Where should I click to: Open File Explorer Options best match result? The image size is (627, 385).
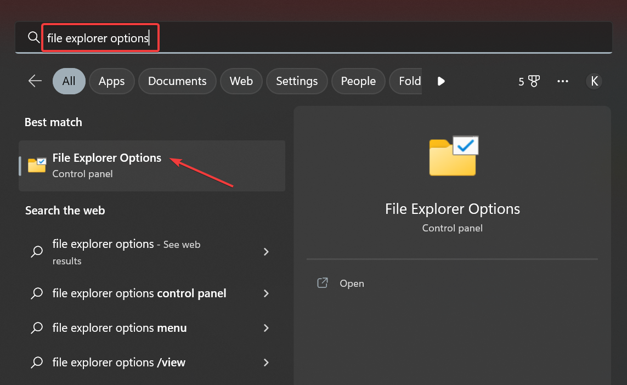pos(152,166)
